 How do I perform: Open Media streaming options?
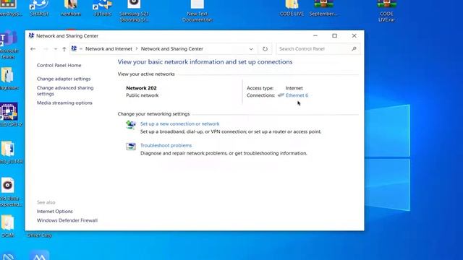click(x=64, y=103)
